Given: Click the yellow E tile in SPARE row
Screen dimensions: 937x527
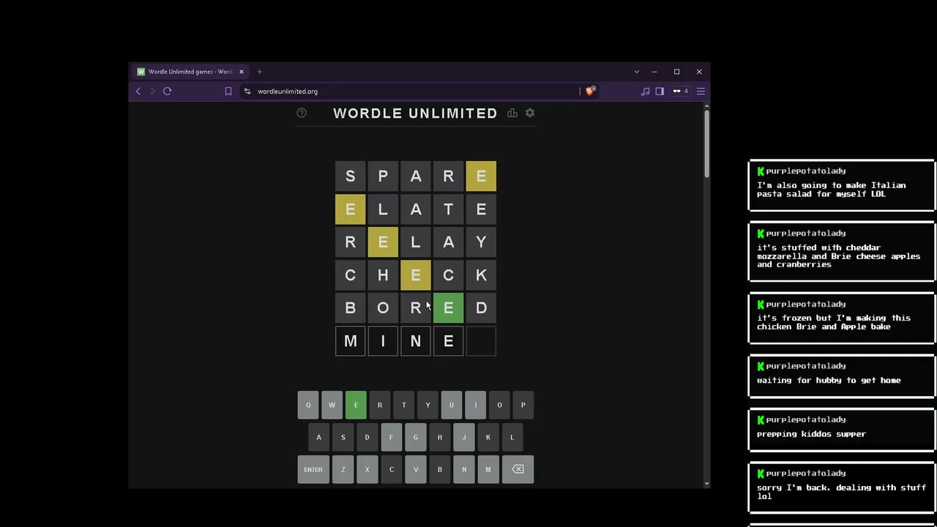Looking at the screenshot, I should (x=481, y=176).
